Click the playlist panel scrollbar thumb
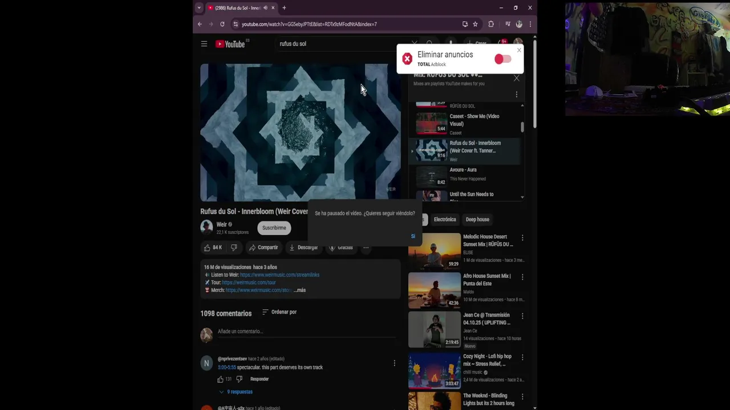Viewport: 730px width, 410px height. [522, 127]
